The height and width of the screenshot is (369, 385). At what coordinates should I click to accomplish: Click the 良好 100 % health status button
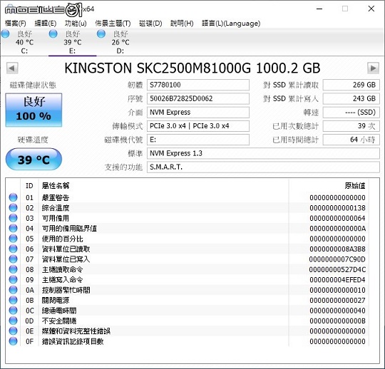34,110
